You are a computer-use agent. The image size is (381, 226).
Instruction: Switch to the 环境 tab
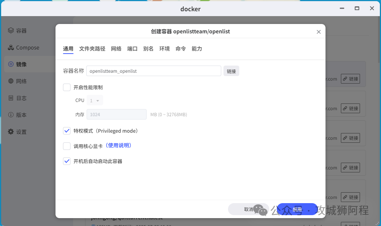pos(165,49)
